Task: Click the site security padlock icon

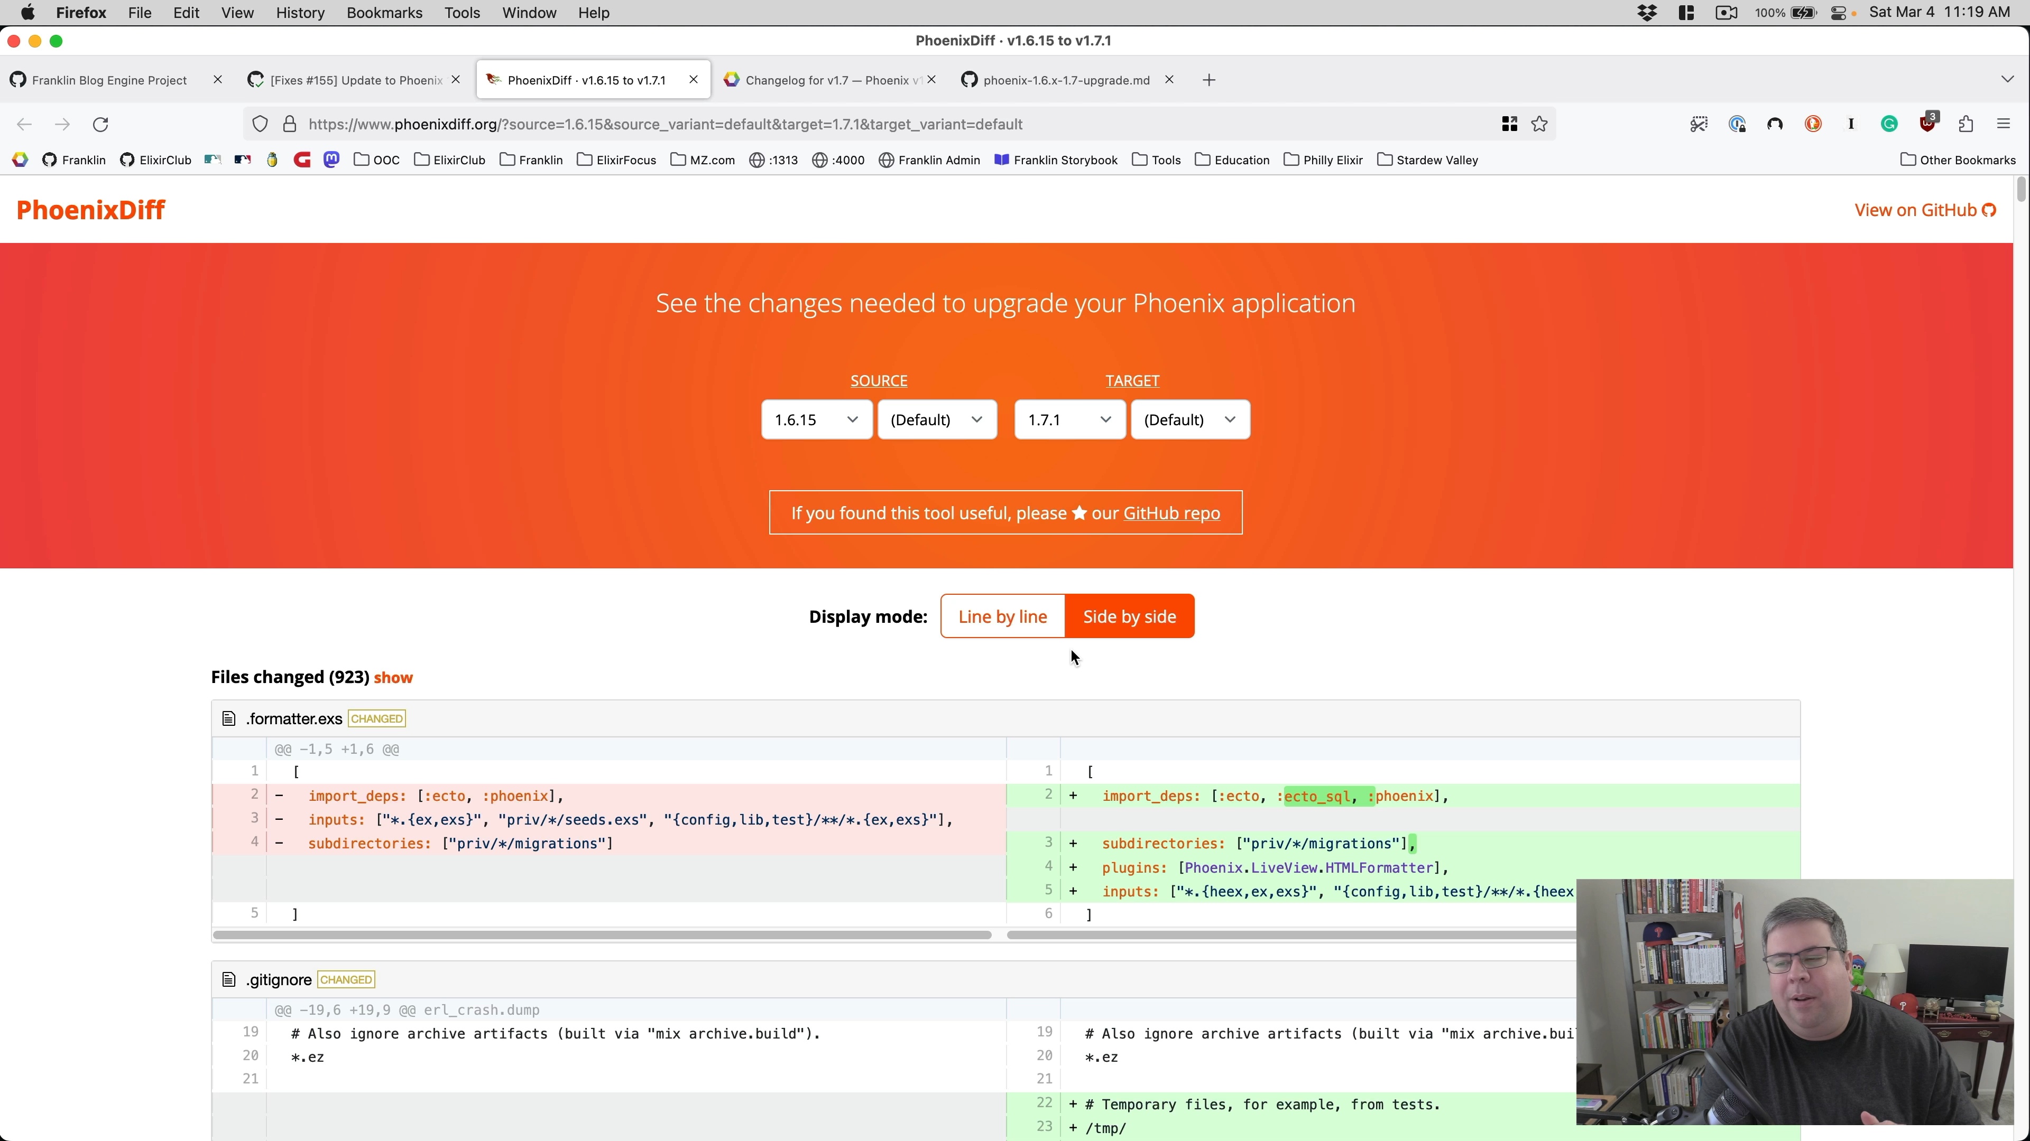Action: click(x=289, y=125)
